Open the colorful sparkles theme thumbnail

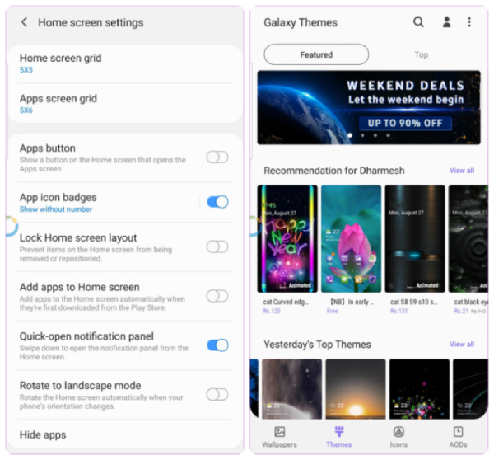(419, 389)
